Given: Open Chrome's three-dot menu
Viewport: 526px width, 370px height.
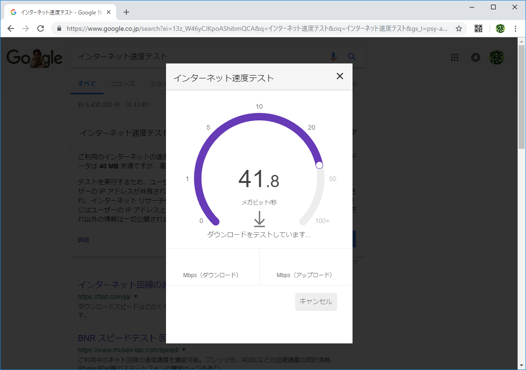Looking at the screenshot, I should pyautogui.click(x=515, y=28).
